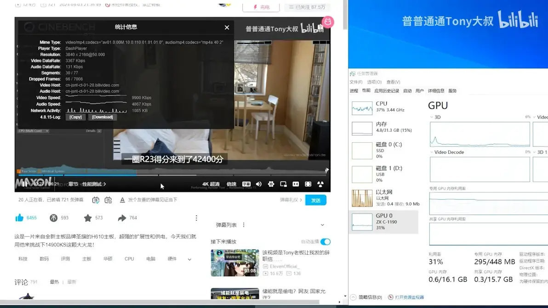
Task: Open the 储能就是偷电 video title
Action: click(x=294, y=294)
